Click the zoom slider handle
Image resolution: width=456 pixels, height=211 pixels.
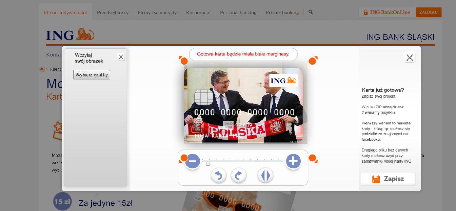pyautogui.click(x=208, y=163)
